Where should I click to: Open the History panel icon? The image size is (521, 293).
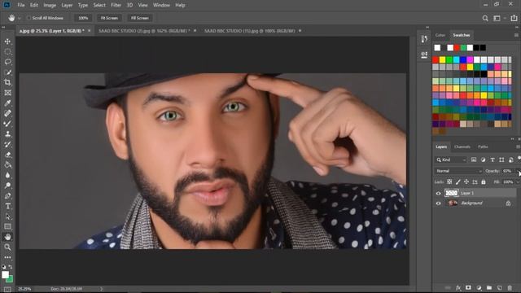click(x=424, y=39)
